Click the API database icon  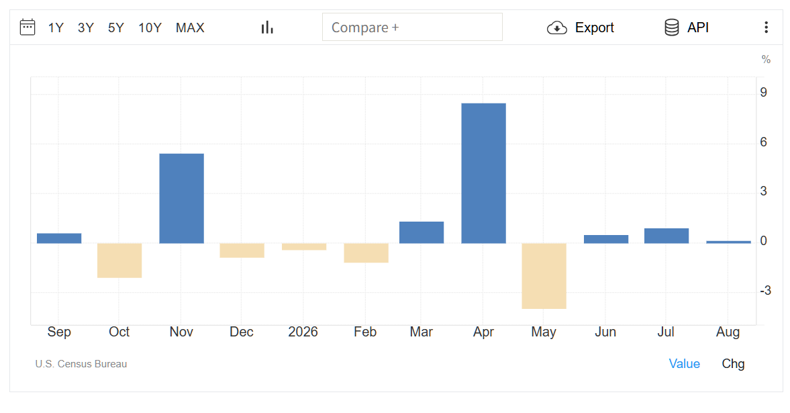pyautogui.click(x=672, y=28)
